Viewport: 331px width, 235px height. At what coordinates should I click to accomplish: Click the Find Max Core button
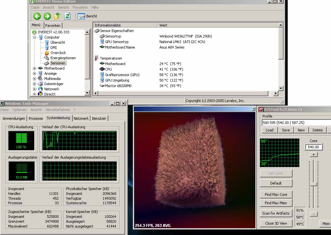[276, 195]
